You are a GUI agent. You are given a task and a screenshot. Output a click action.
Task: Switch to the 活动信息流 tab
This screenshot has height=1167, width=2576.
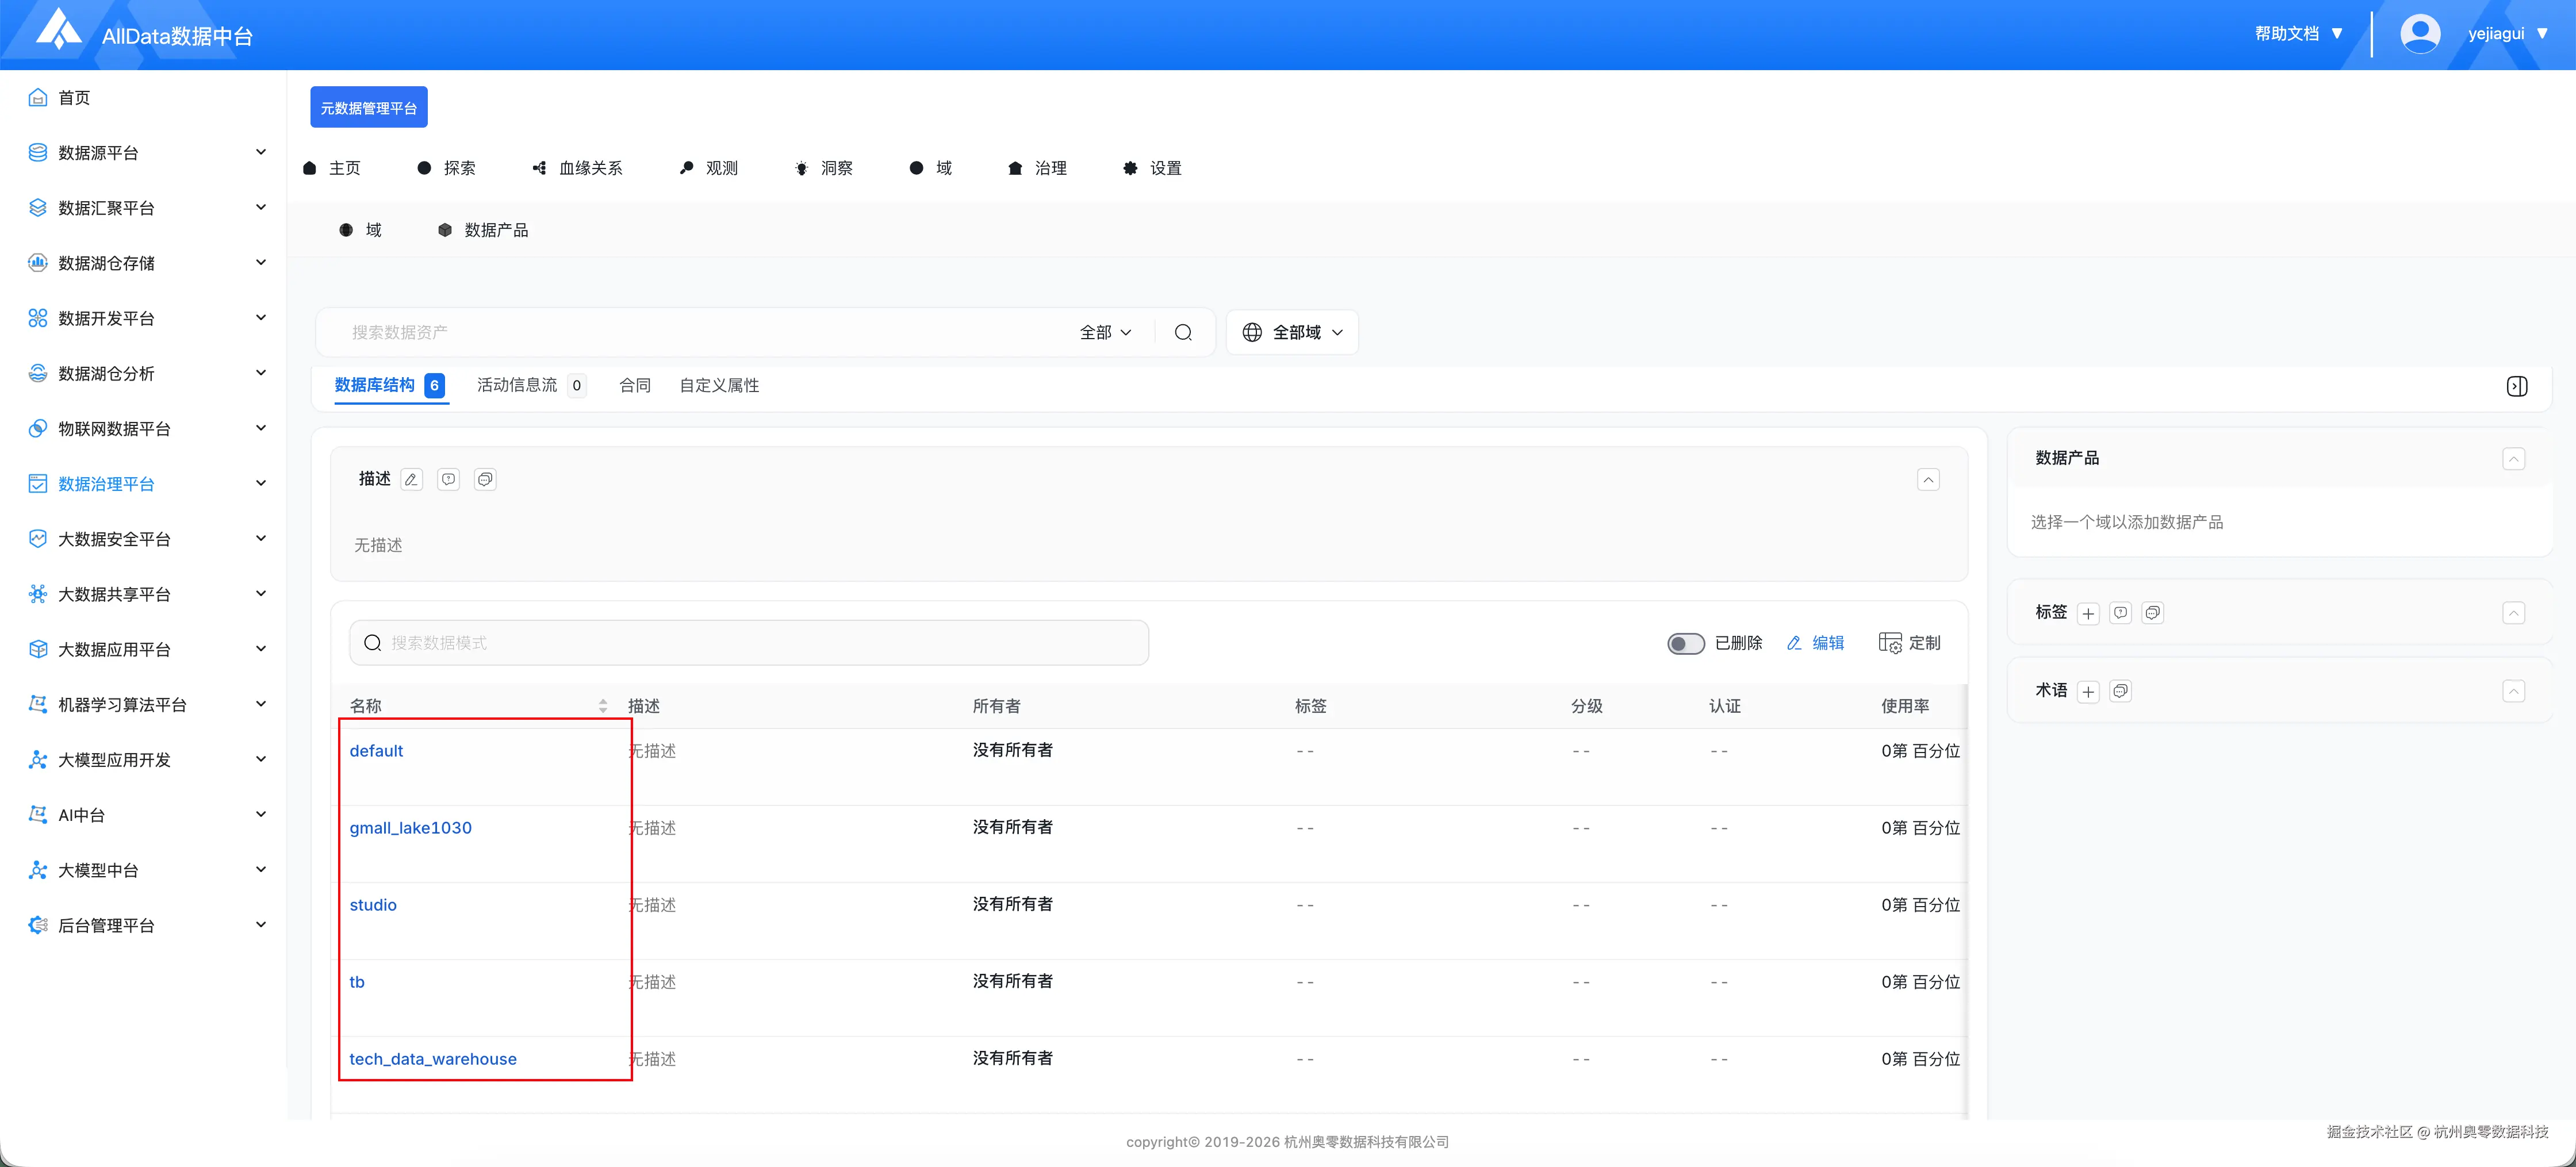[531, 385]
